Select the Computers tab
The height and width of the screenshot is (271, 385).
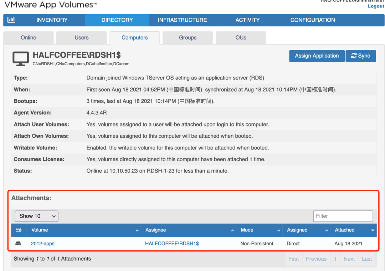point(134,38)
